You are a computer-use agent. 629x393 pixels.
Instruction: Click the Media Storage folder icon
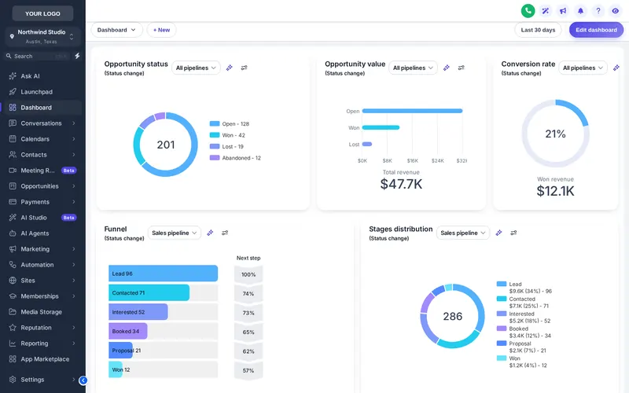click(x=13, y=311)
